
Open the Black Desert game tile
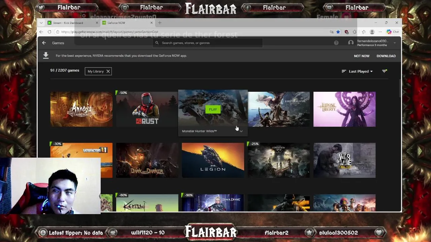coord(213,203)
